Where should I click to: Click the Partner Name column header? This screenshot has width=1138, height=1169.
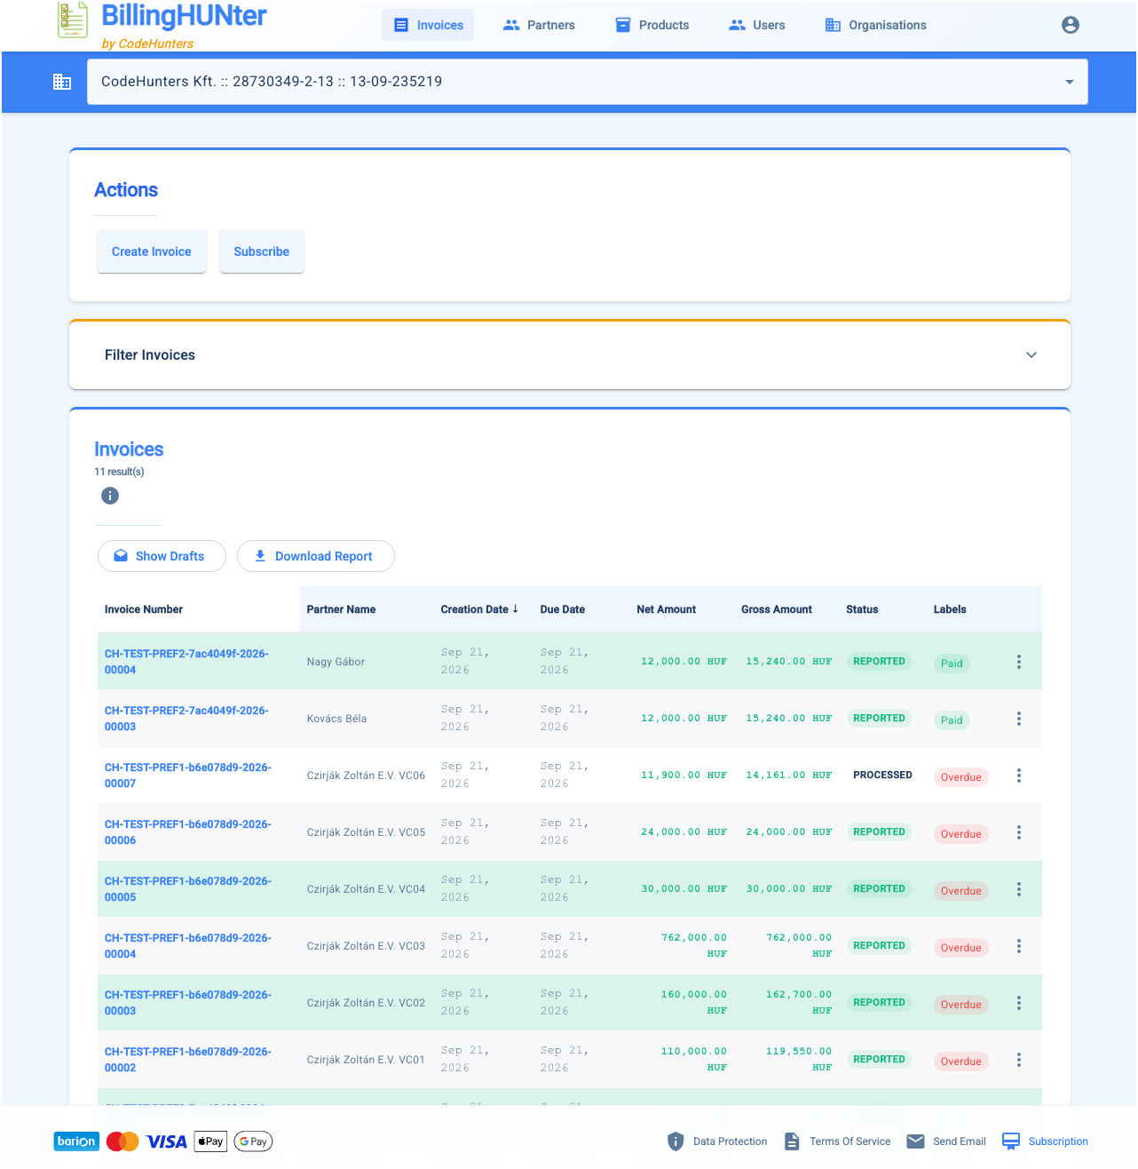(x=341, y=609)
